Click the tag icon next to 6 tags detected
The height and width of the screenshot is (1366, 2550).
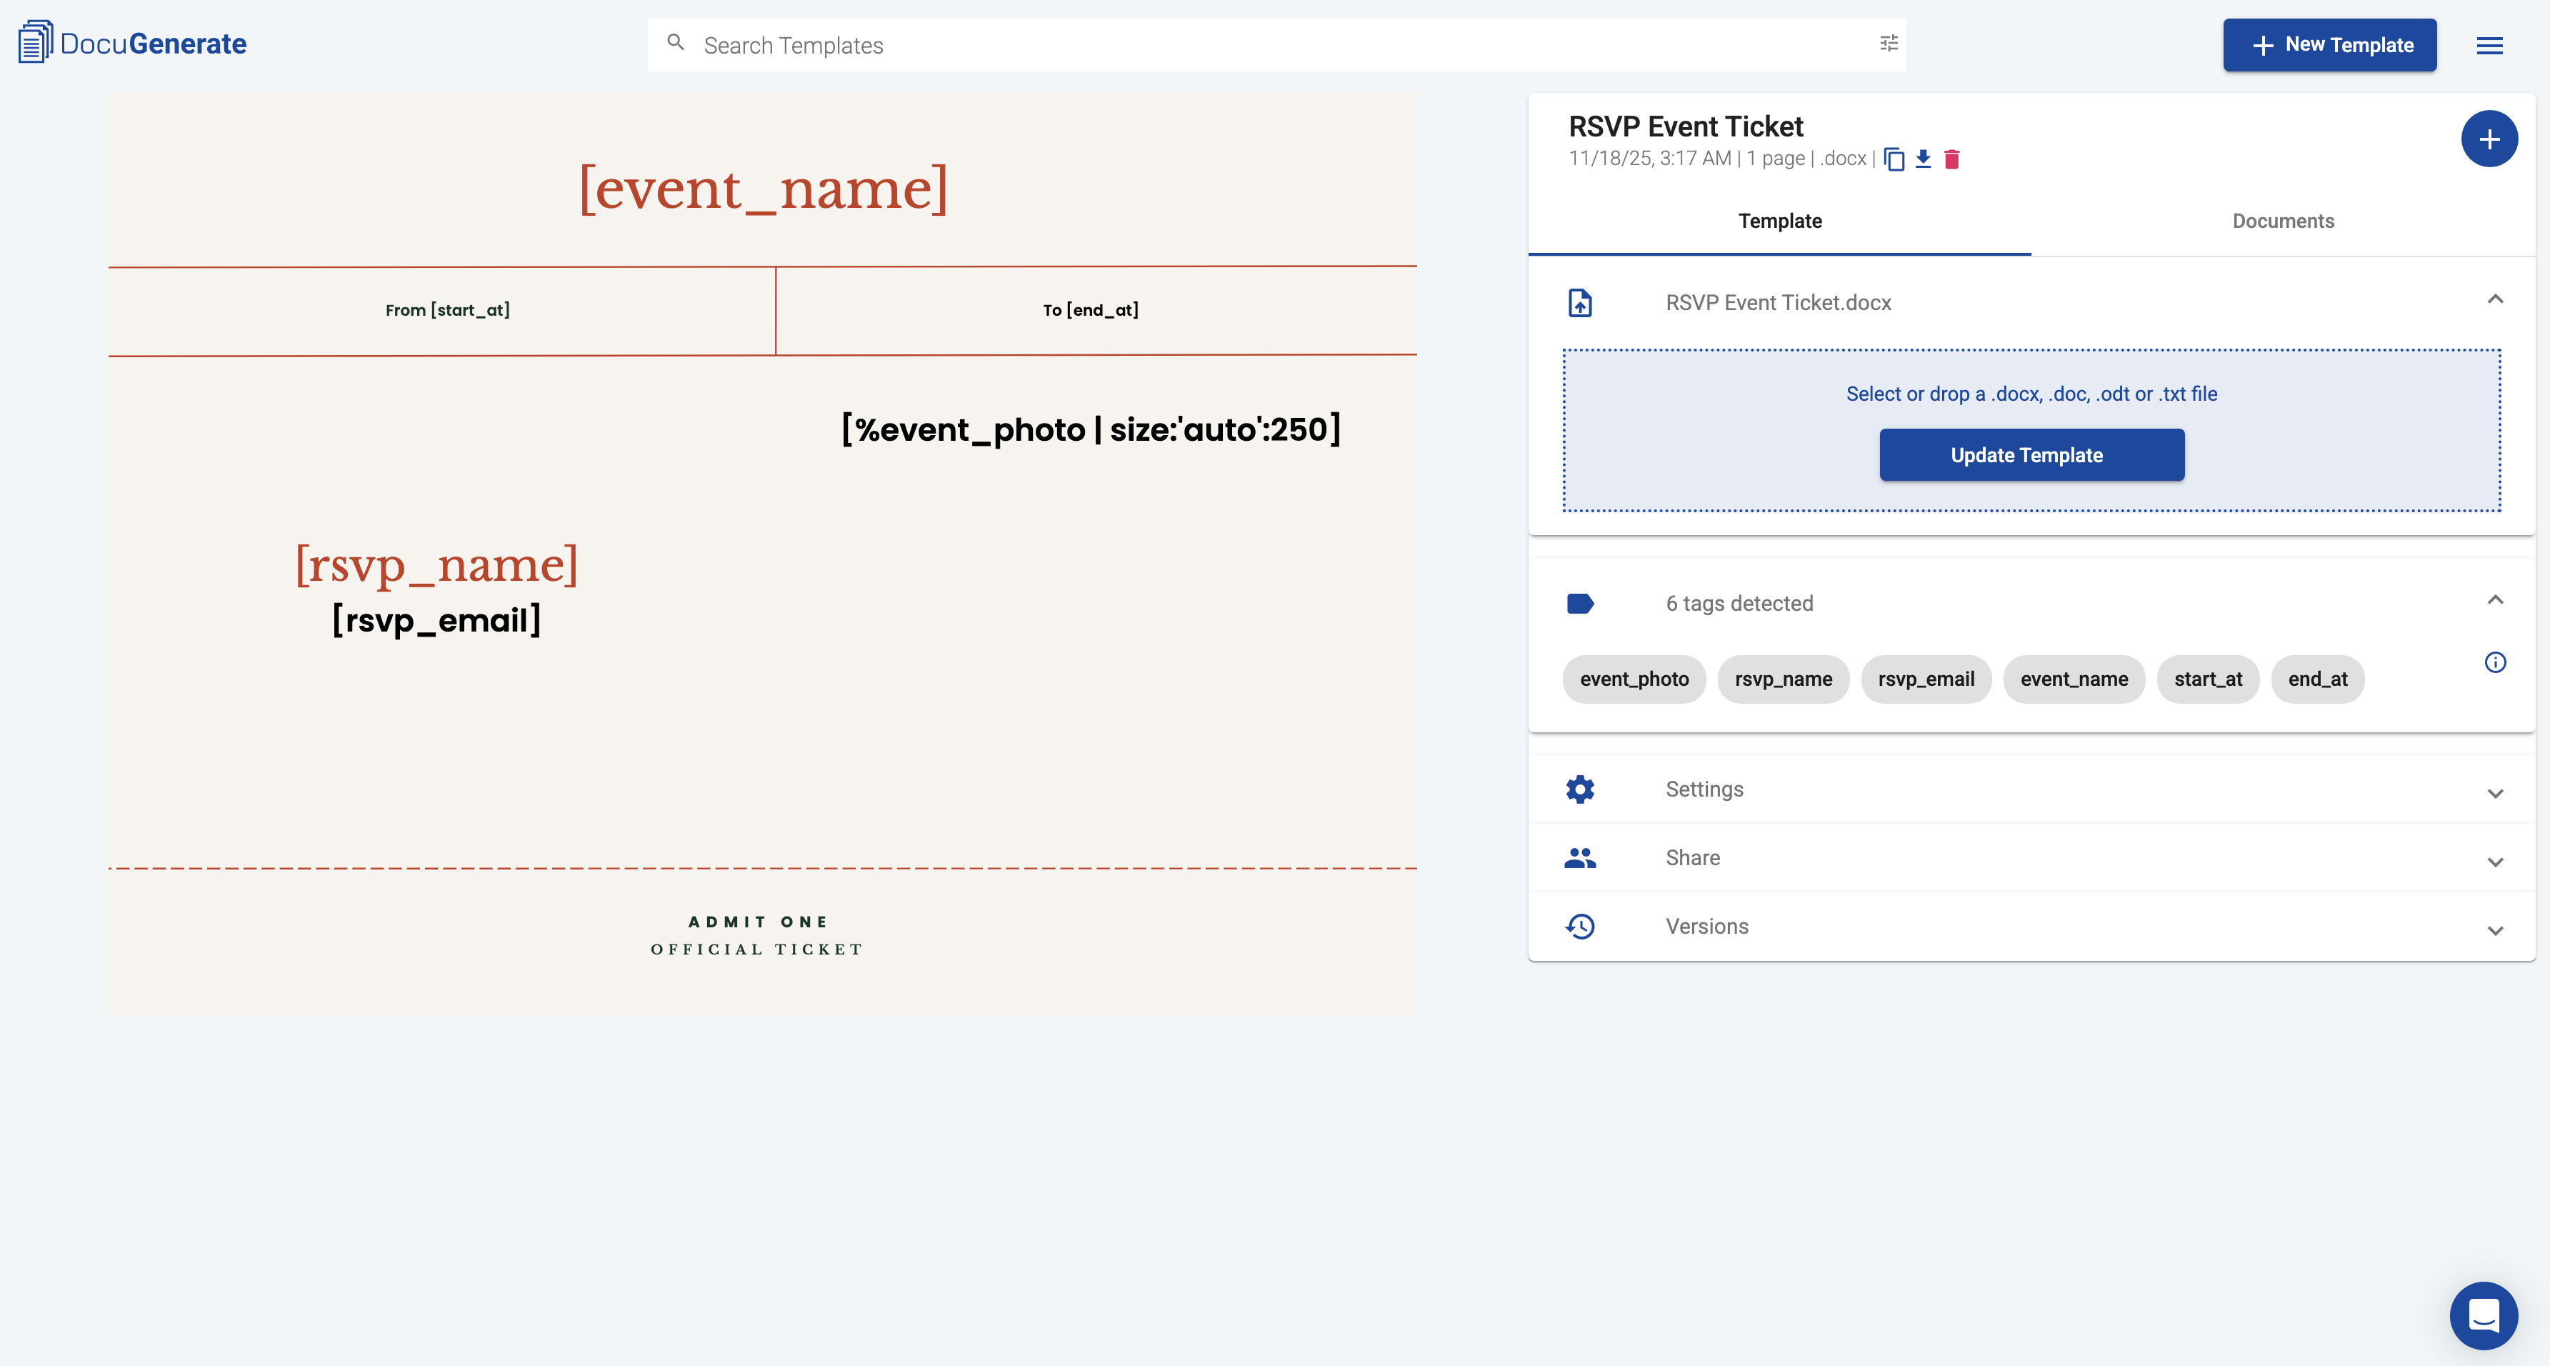click(x=1580, y=603)
